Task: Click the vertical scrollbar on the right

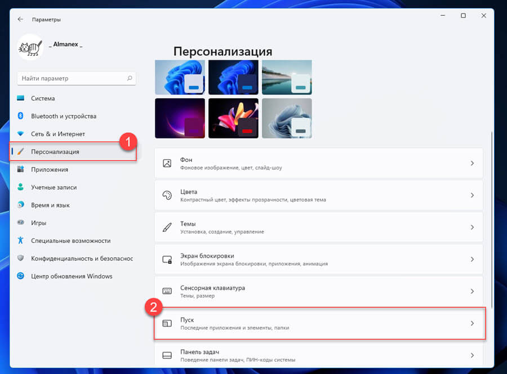Action: pyautogui.click(x=492, y=219)
